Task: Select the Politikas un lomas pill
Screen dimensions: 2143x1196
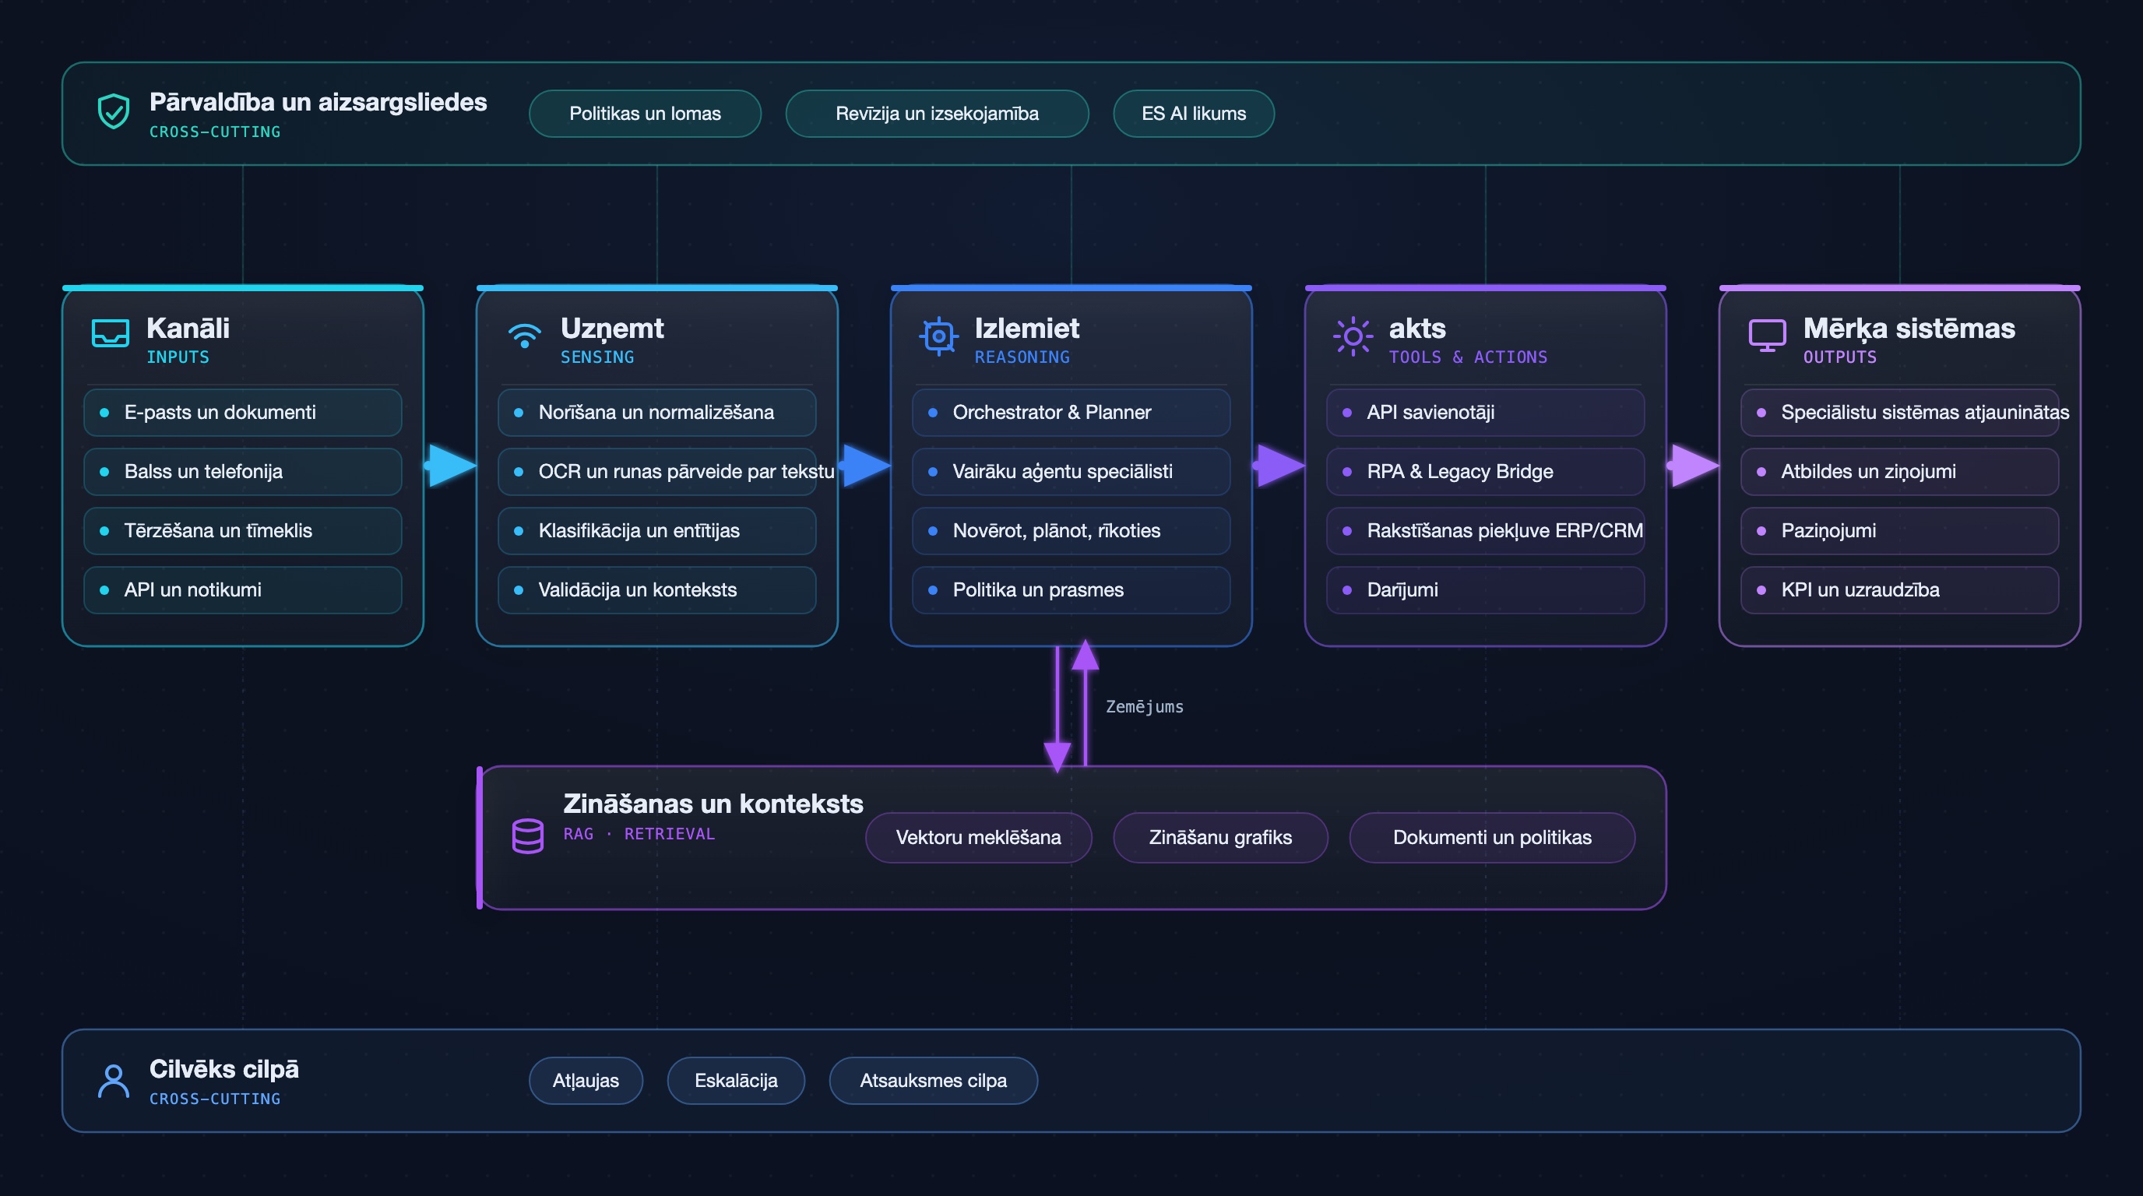Action: click(x=645, y=114)
